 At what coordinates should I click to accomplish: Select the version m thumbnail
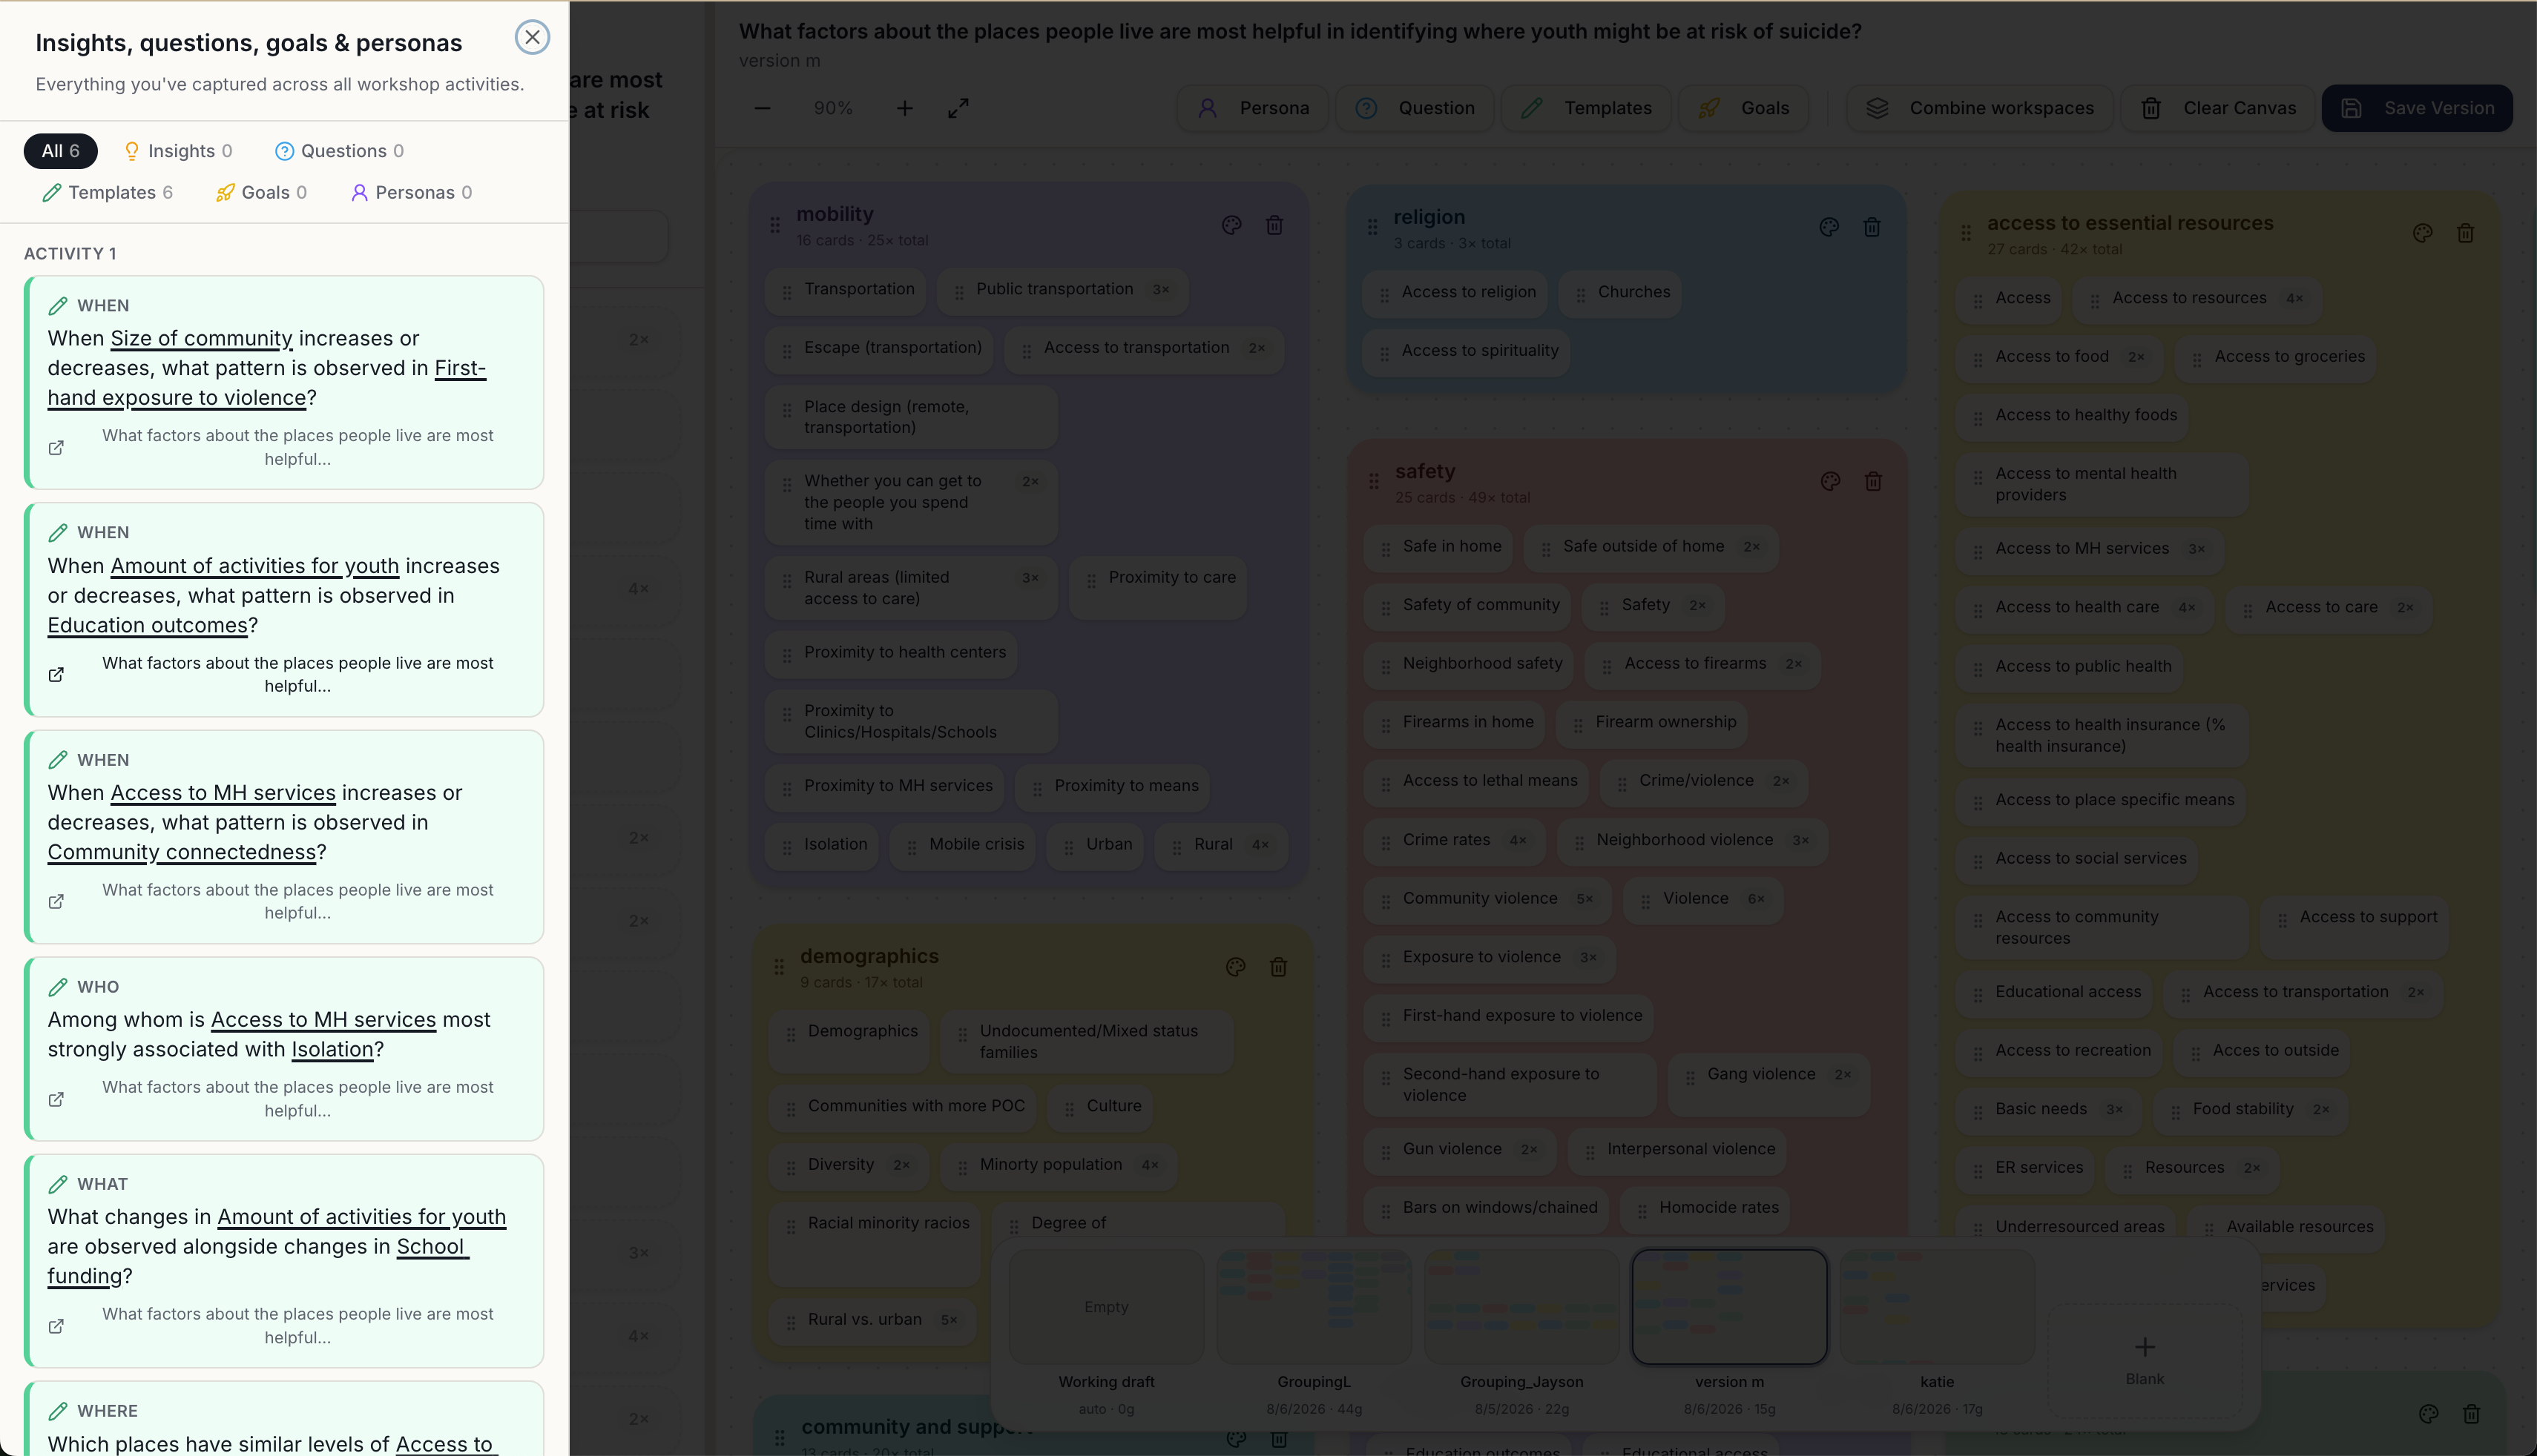(x=1728, y=1307)
